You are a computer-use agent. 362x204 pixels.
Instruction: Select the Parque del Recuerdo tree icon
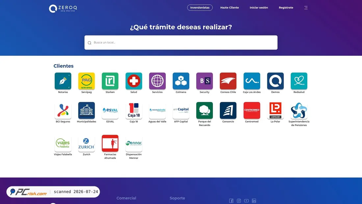tap(205, 110)
